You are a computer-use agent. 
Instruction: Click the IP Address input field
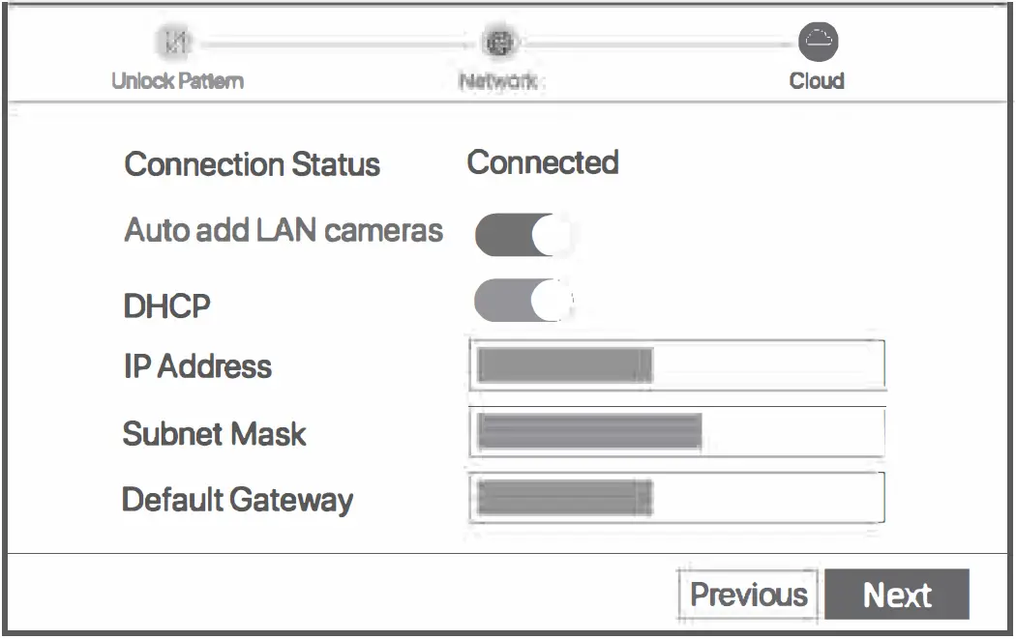(x=677, y=365)
